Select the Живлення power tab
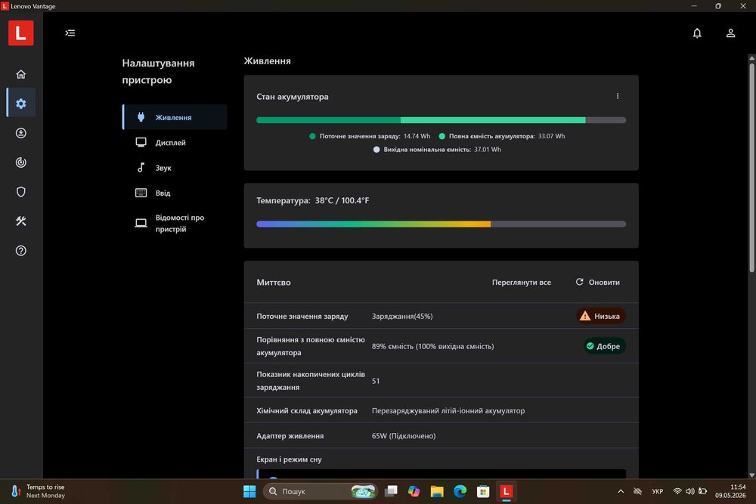 pos(175,117)
